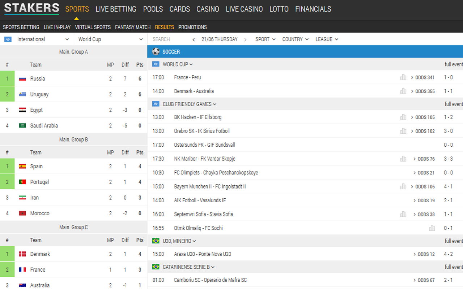Screen dimensions: 463x289
Task: Click the previous day arrow beside the date
Action: [194, 39]
